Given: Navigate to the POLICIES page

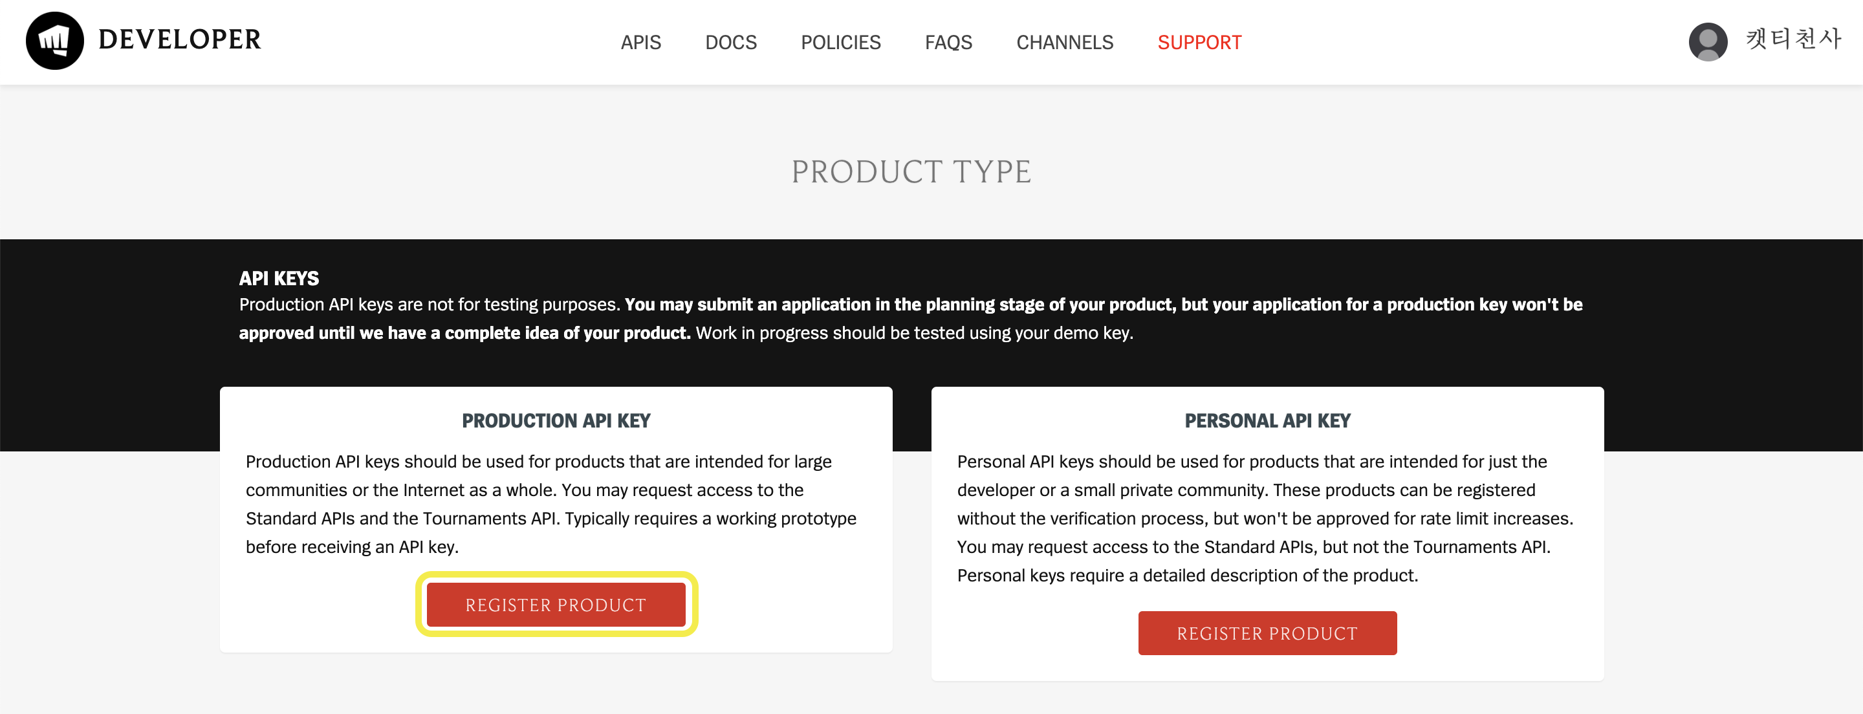Looking at the screenshot, I should [840, 42].
